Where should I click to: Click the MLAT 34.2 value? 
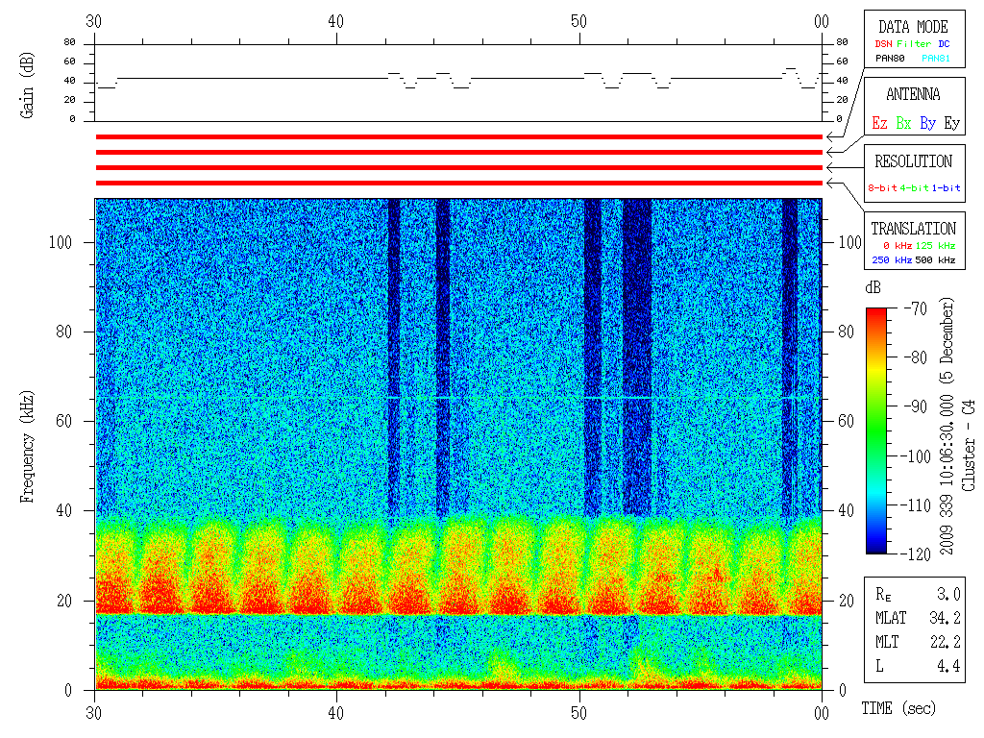point(945,618)
